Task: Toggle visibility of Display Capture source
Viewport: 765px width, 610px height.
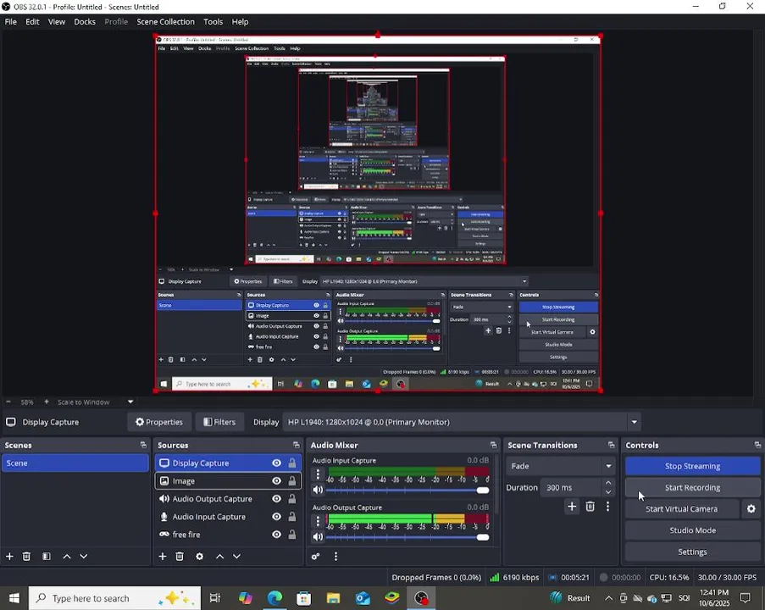Action: pyautogui.click(x=277, y=463)
